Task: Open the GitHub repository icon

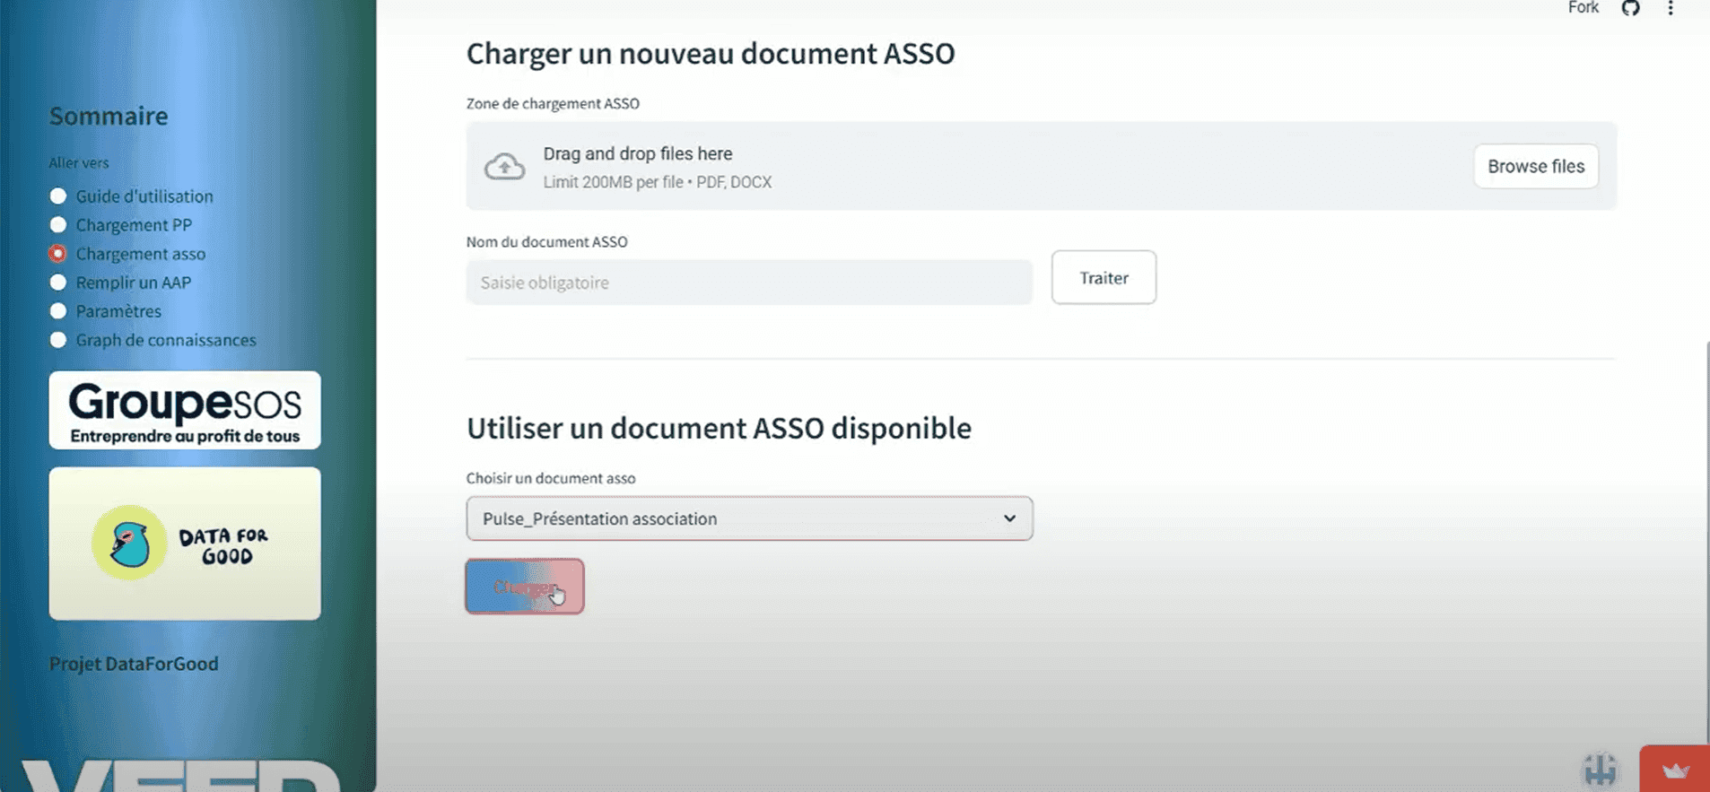Action: click(1630, 8)
